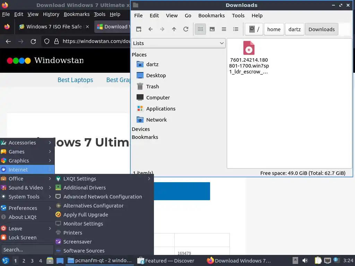
Task: Switch file manager to icon view
Action: [200, 29]
